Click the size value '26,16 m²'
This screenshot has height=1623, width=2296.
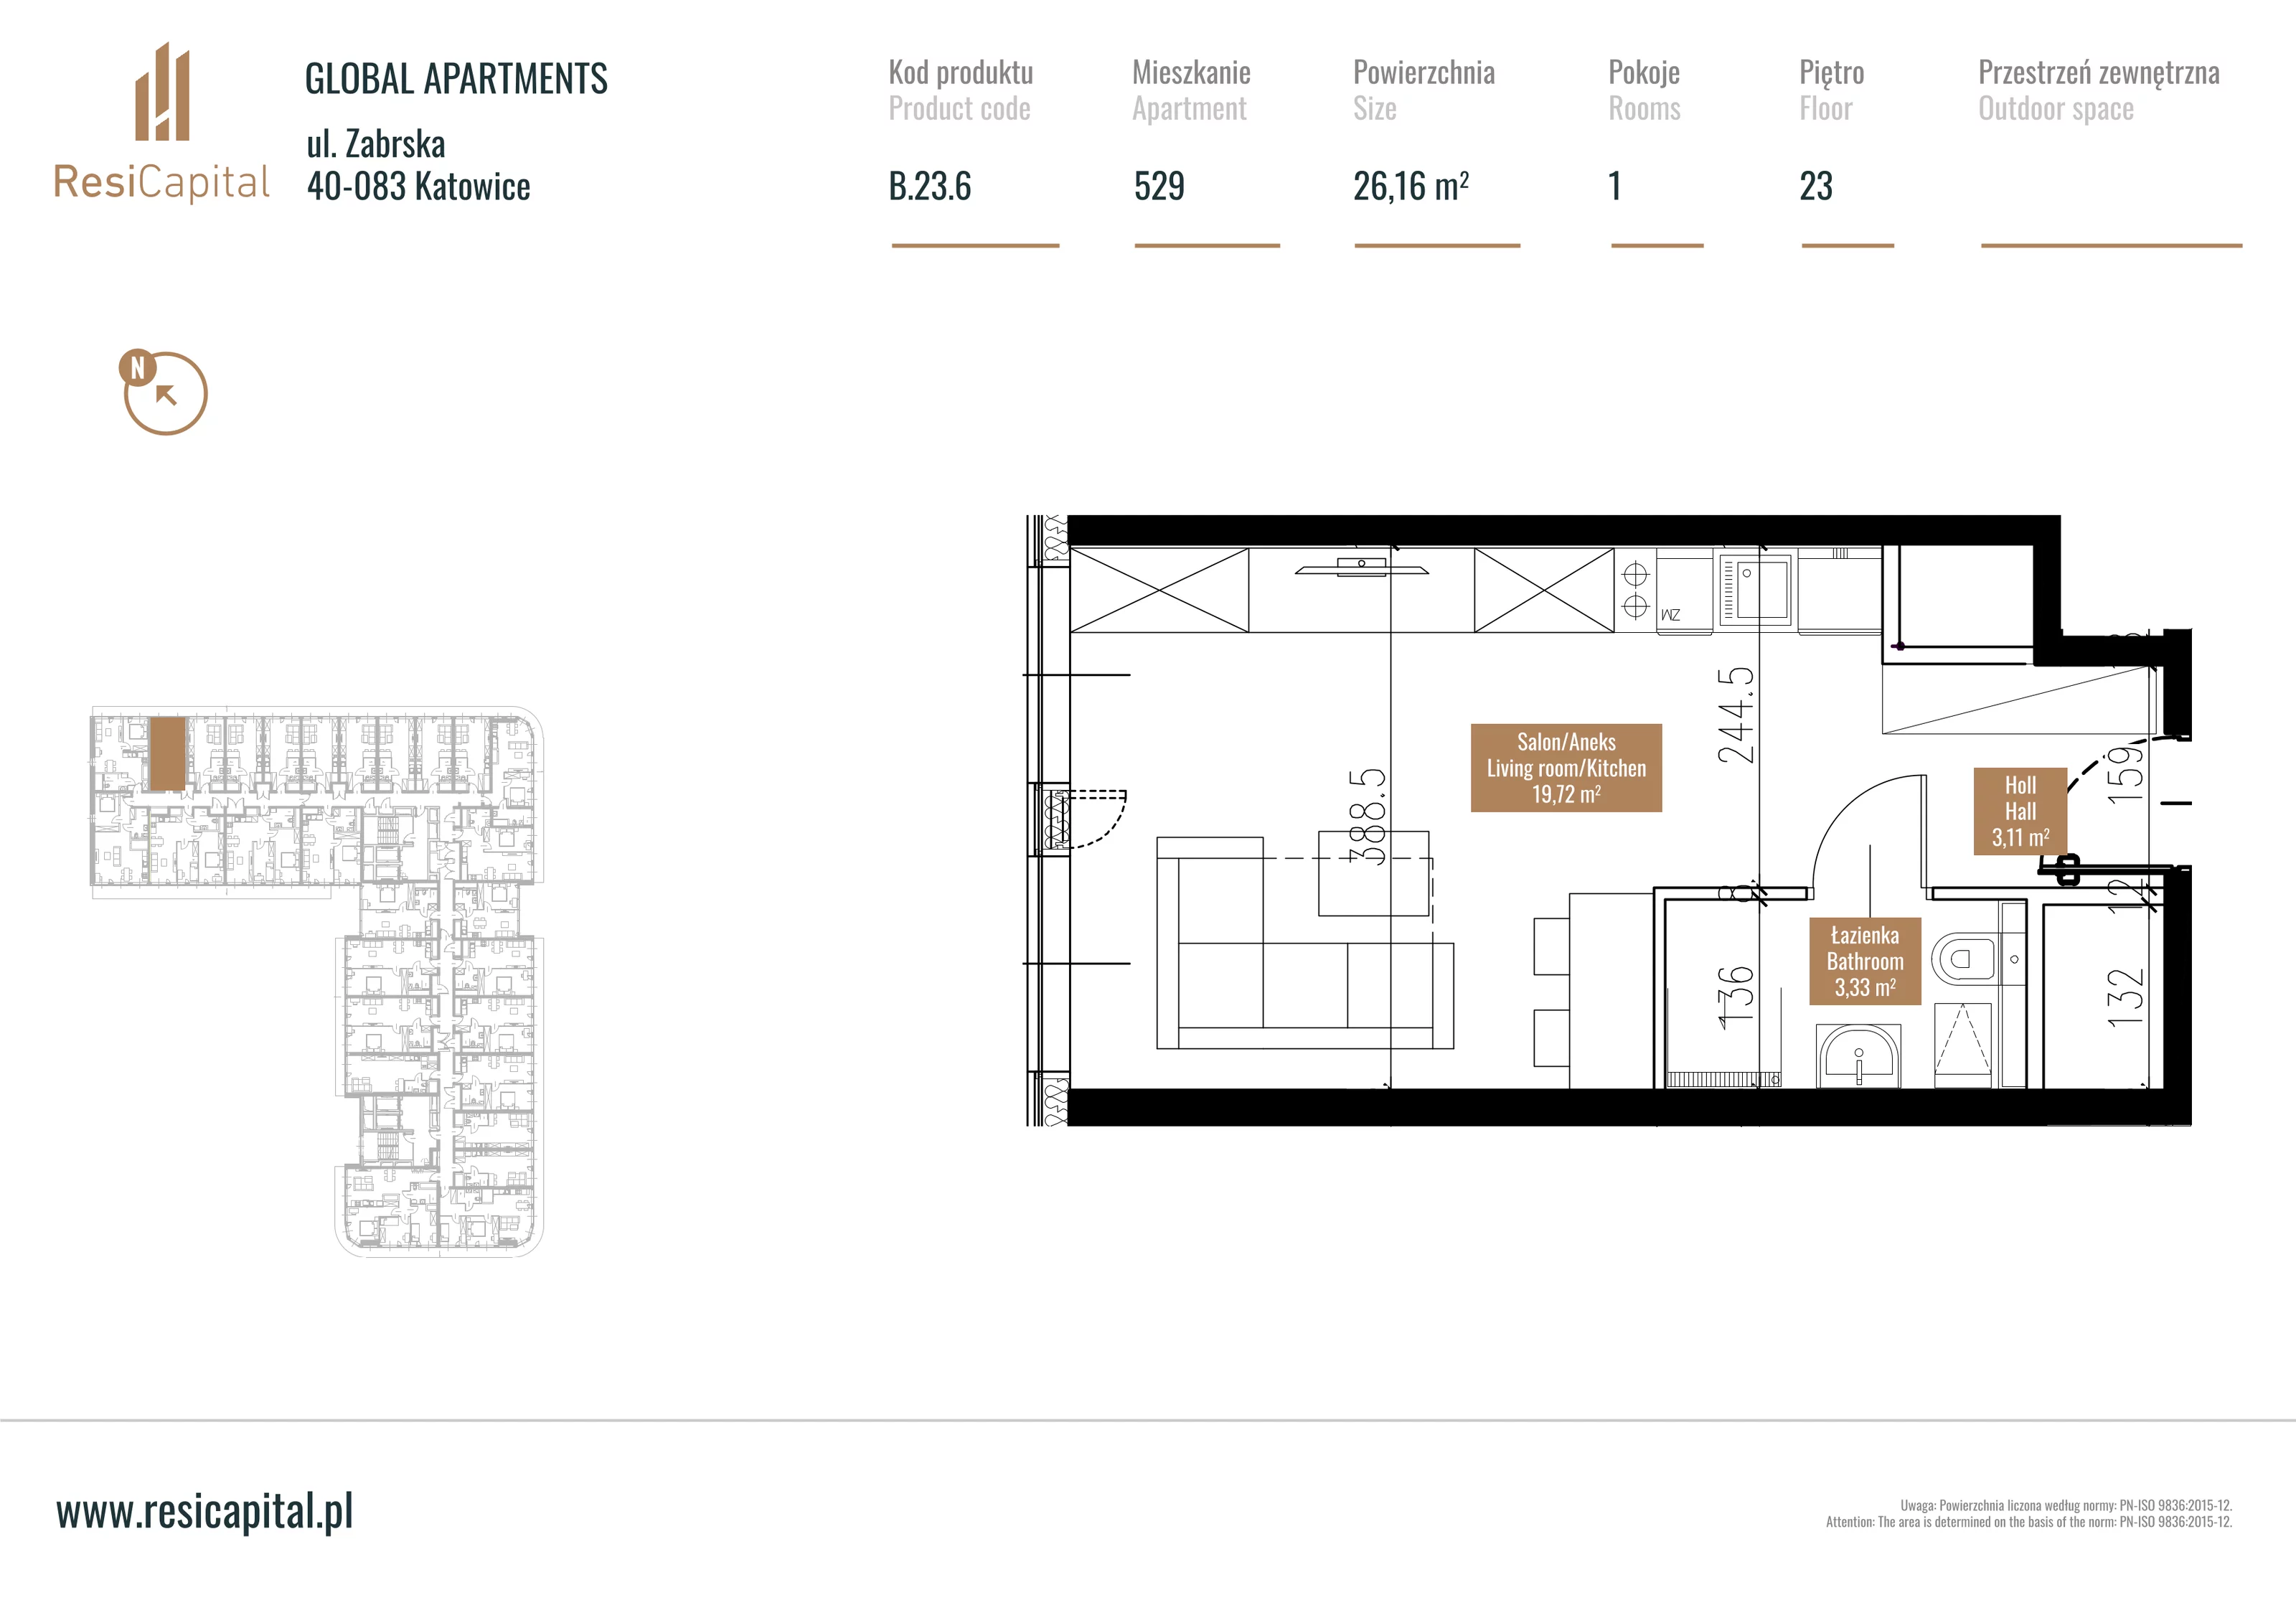tap(1411, 186)
